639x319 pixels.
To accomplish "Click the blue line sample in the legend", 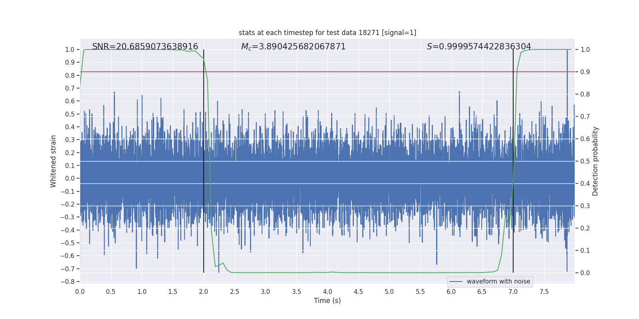I will pyautogui.click(x=456, y=282).
